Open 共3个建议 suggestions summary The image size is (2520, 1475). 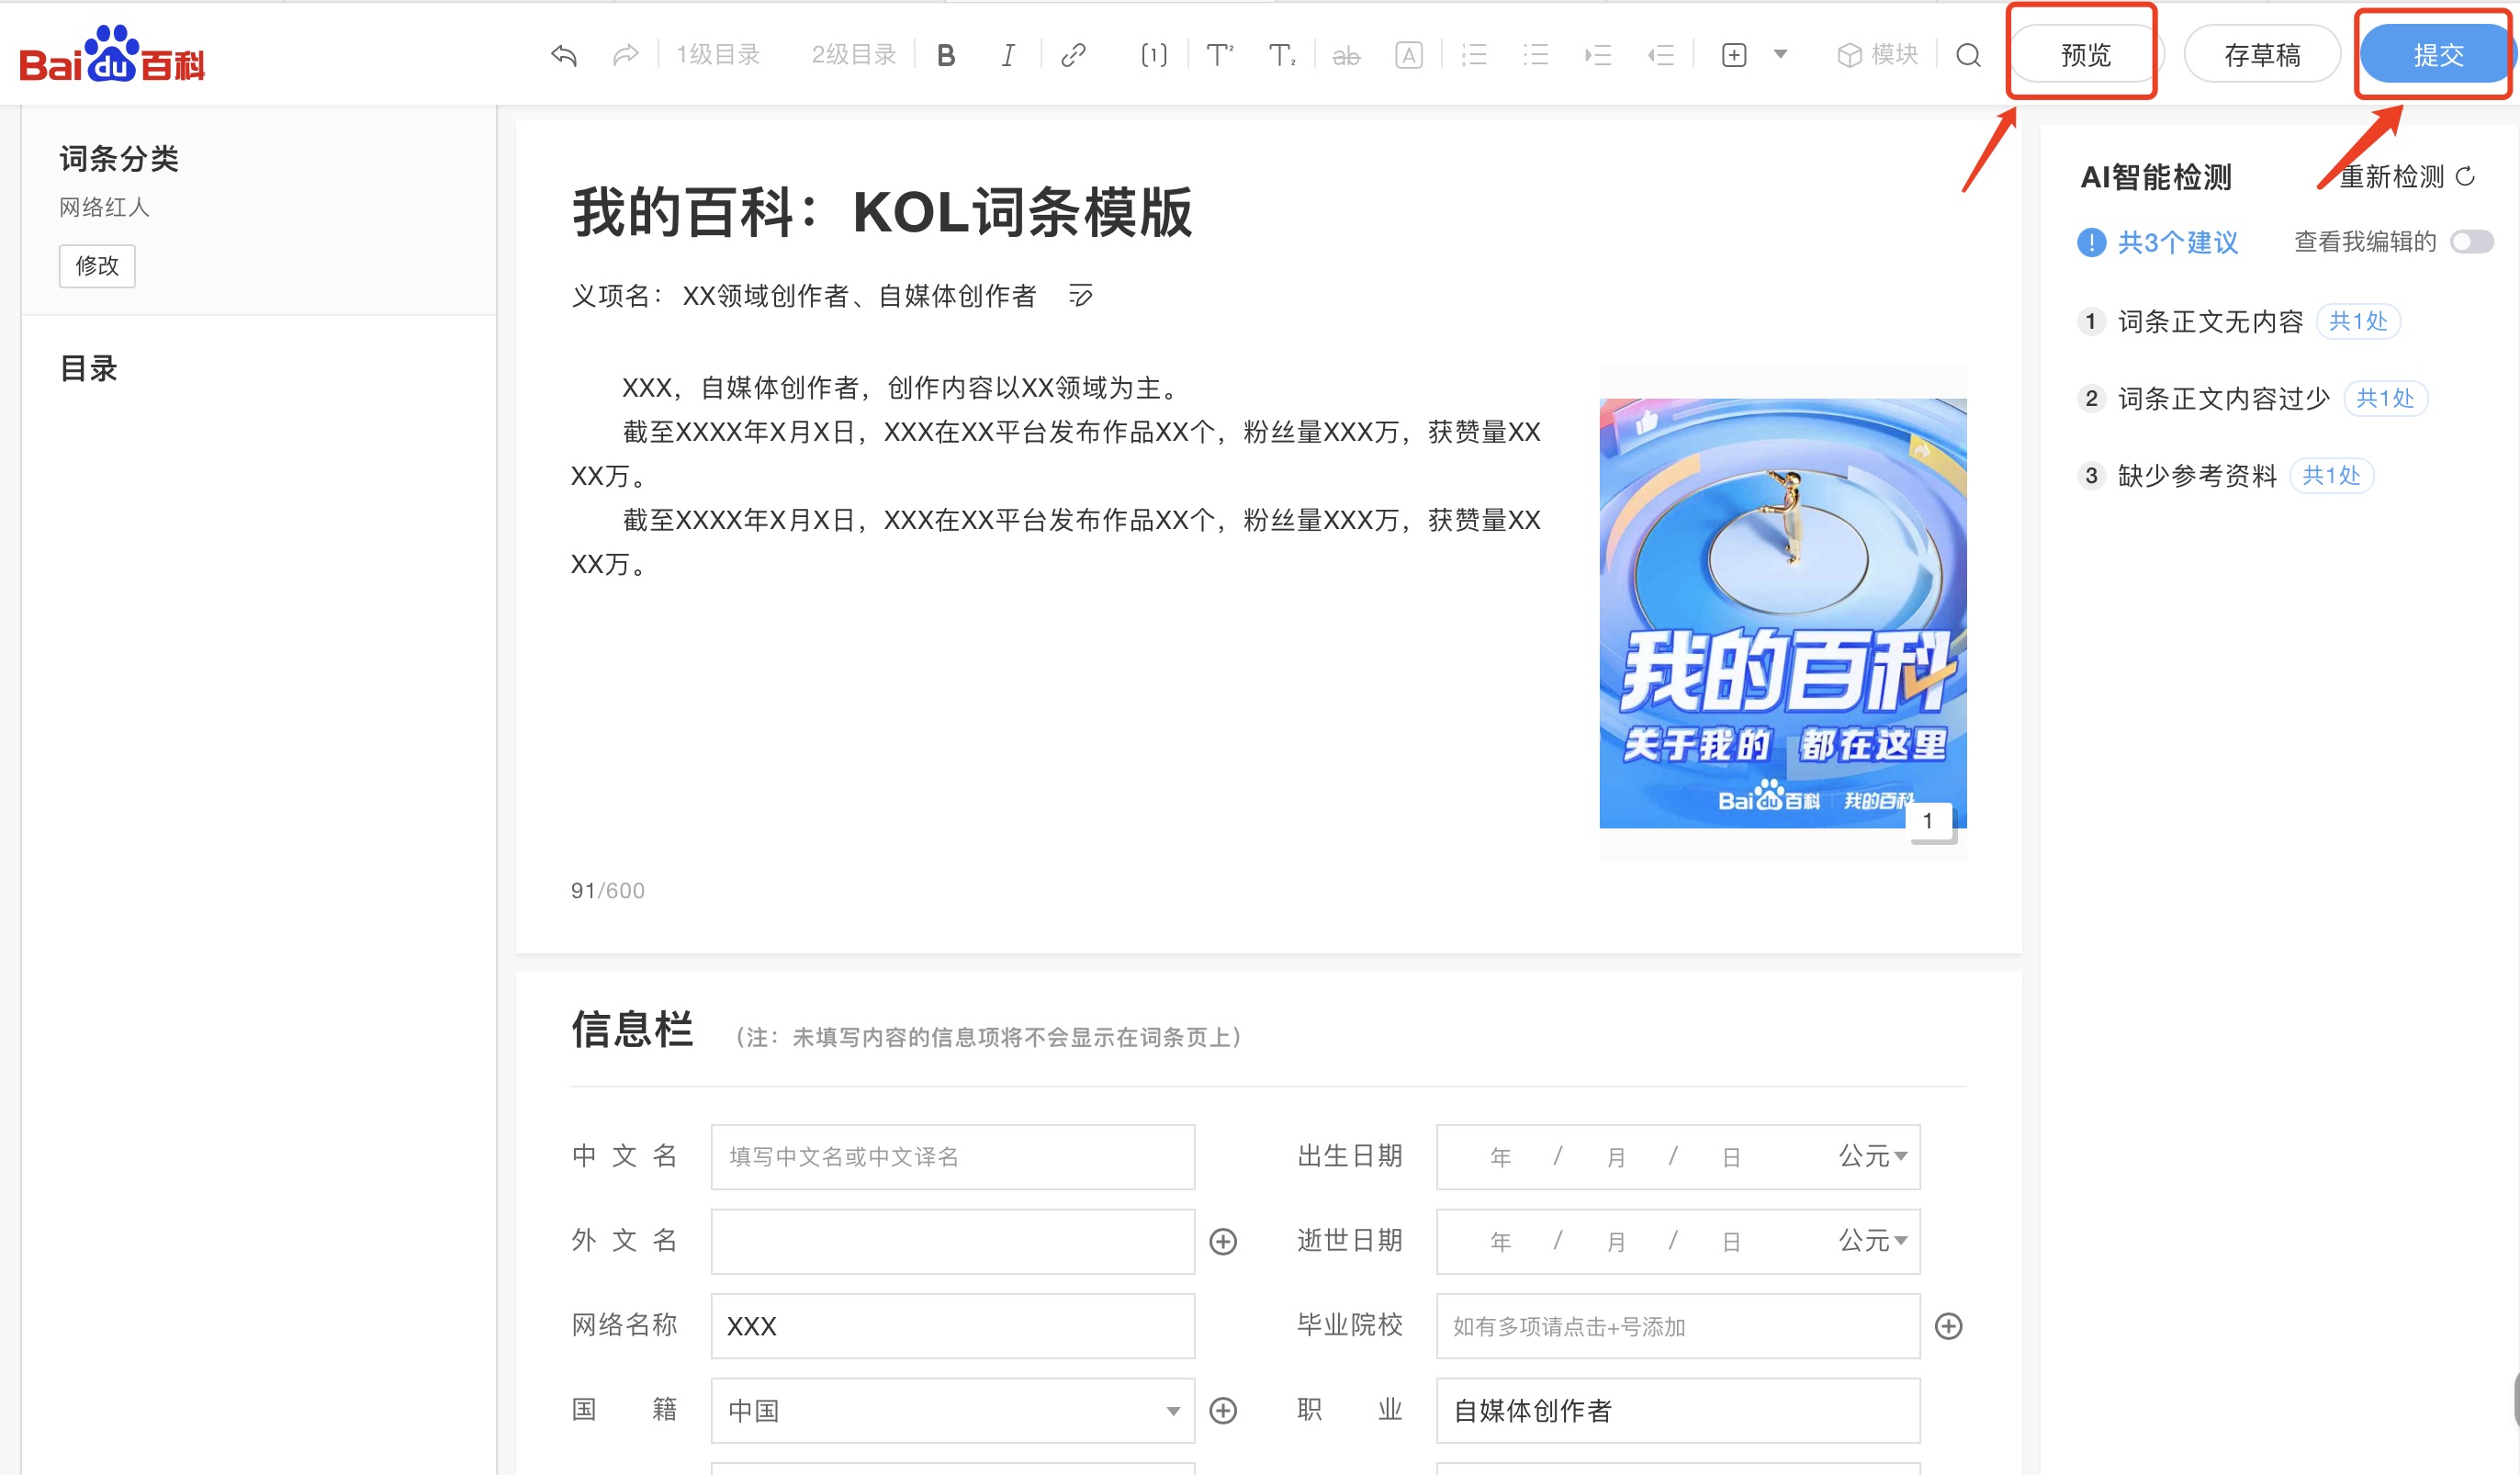(x=2177, y=242)
